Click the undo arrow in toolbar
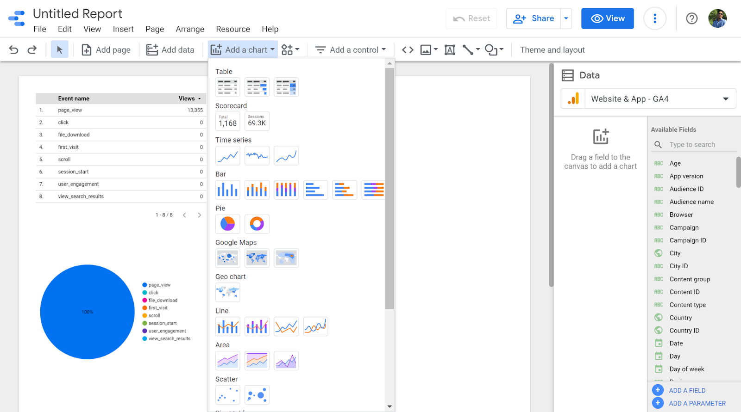The height and width of the screenshot is (412, 741). point(14,50)
